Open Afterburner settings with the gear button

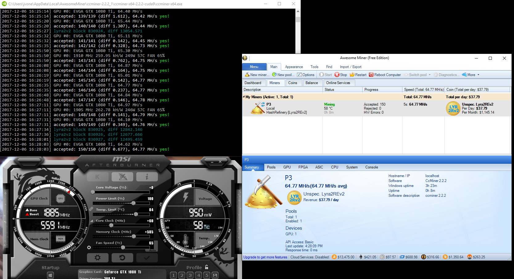pyautogui.click(x=97, y=257)
